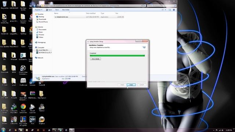Viewport: 235px width, 132px height.
Task: Click the Google Chrome Vulcan Switch.htm icon
Action: [x=23, y=109]
